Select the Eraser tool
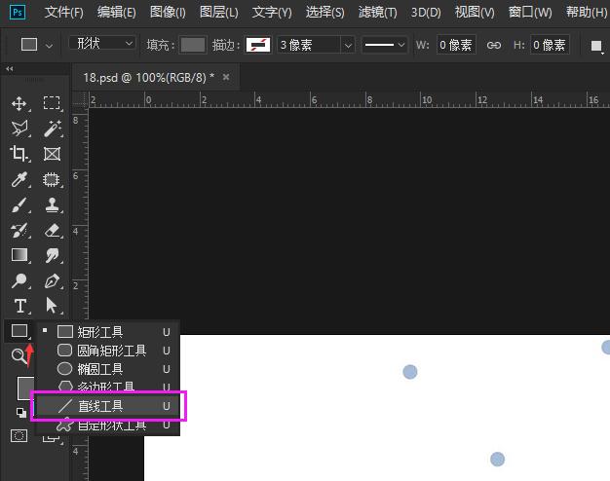 (x=52, y=230)
